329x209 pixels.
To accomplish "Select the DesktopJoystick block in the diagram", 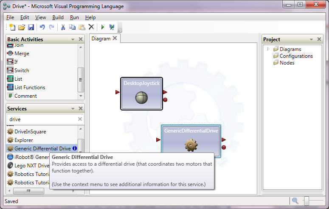I will [142, 94].
